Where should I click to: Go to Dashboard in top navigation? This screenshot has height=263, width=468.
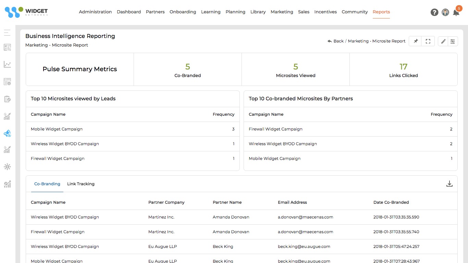click(129, 12)
